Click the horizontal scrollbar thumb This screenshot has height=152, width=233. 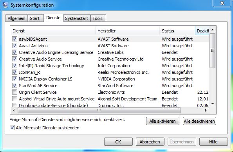(x=99, y=110)
